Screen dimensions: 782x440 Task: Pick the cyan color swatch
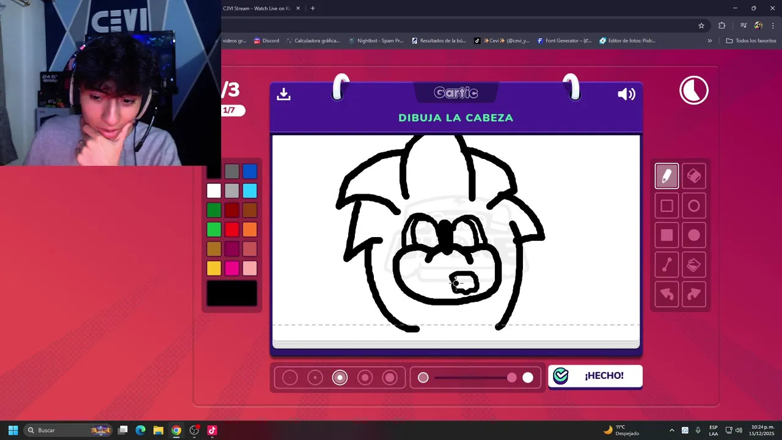coord(250,191)
